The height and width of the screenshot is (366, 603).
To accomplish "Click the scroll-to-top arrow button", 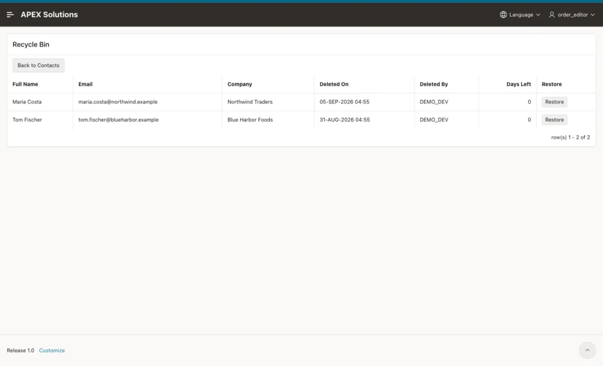I will 587,350.
